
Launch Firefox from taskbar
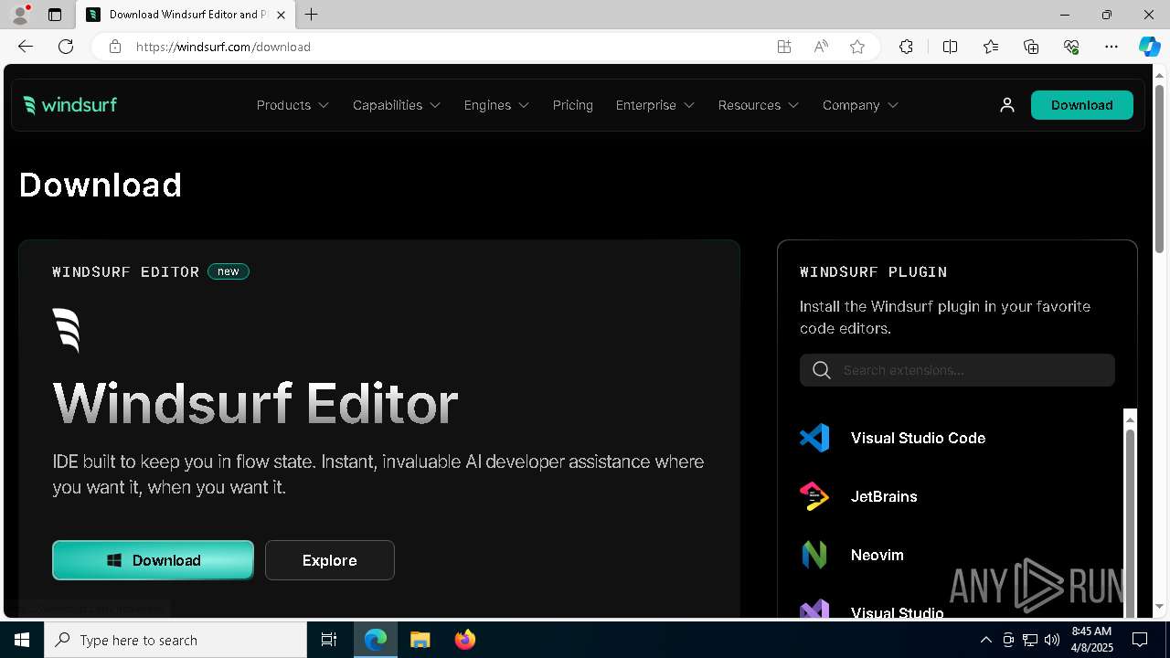click(465, 640)
